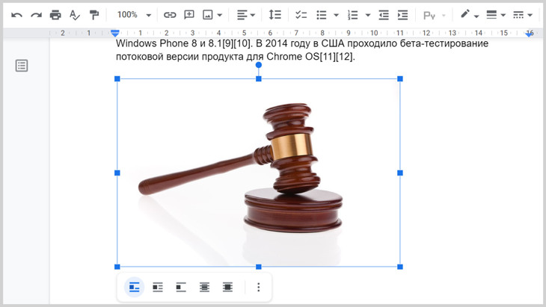The image size is (546, 307).
Task: Click the top-middle image resize handle
Action: [258, 79]
